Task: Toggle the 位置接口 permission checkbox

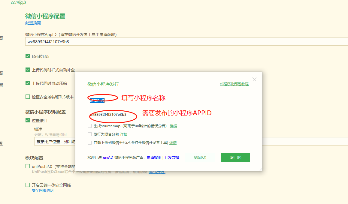Action: [x=28, y=121]
